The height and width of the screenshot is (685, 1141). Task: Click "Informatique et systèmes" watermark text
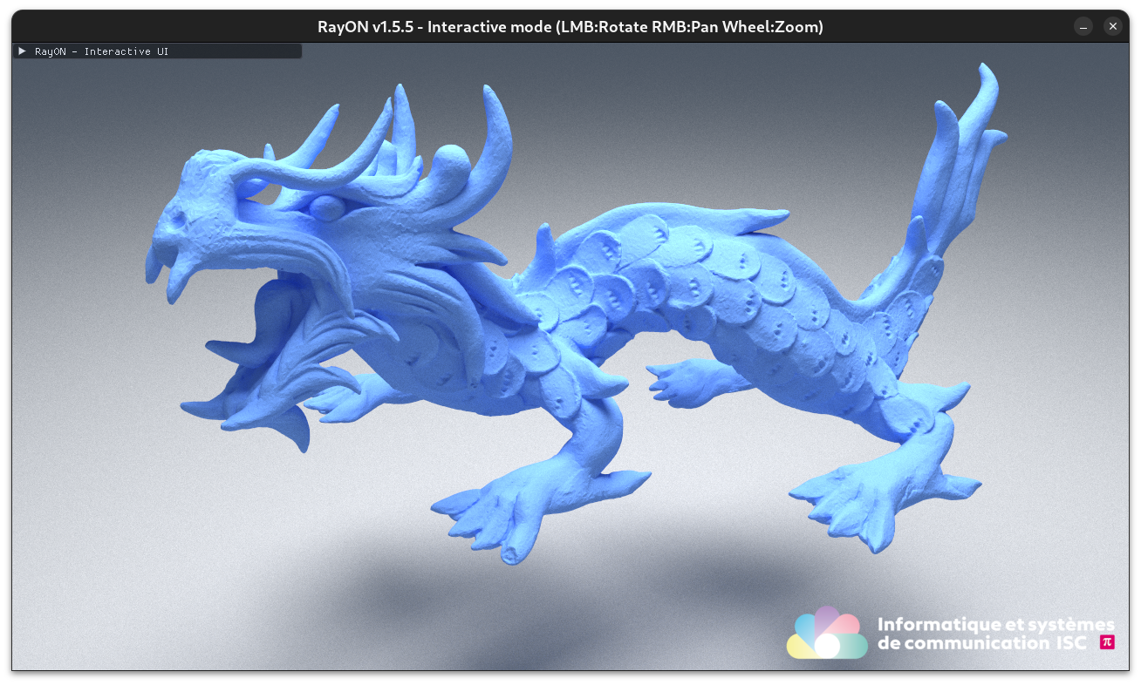[x=995, y=625]
